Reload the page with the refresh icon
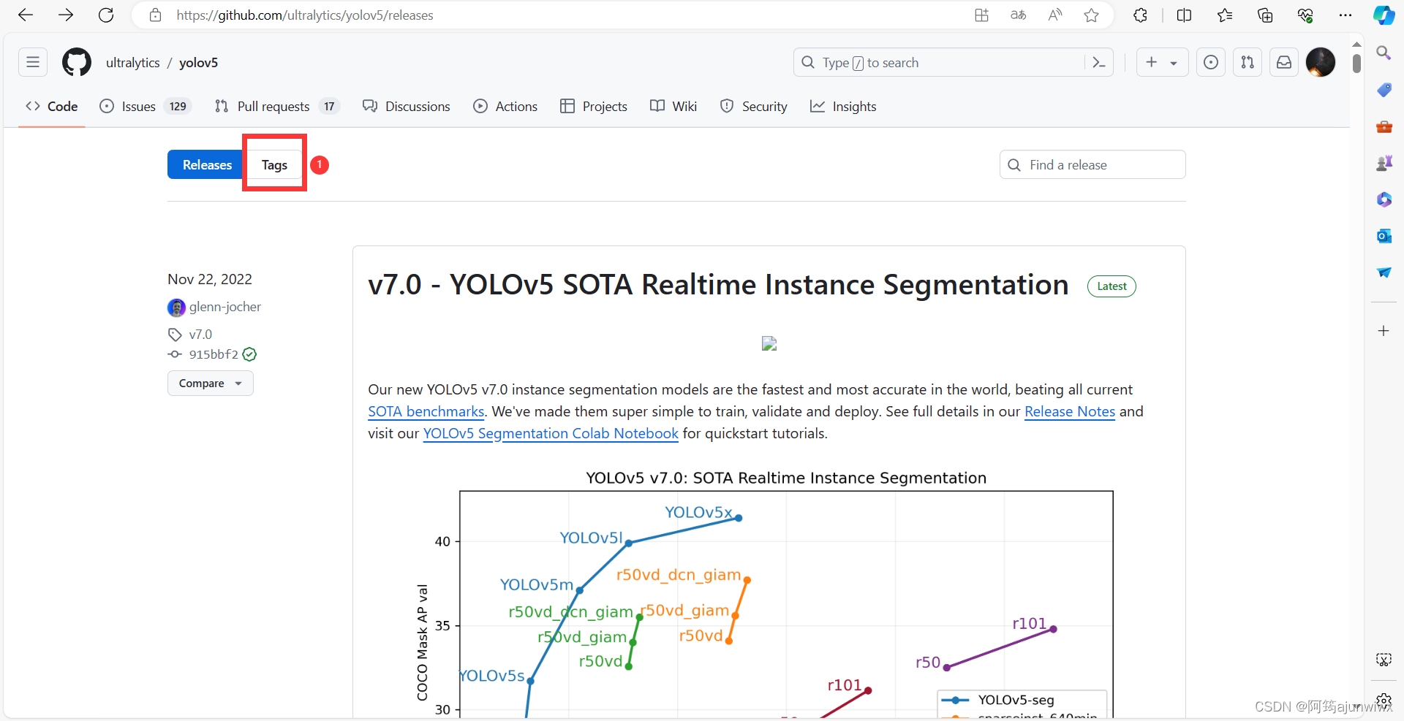 coord(106,15)
